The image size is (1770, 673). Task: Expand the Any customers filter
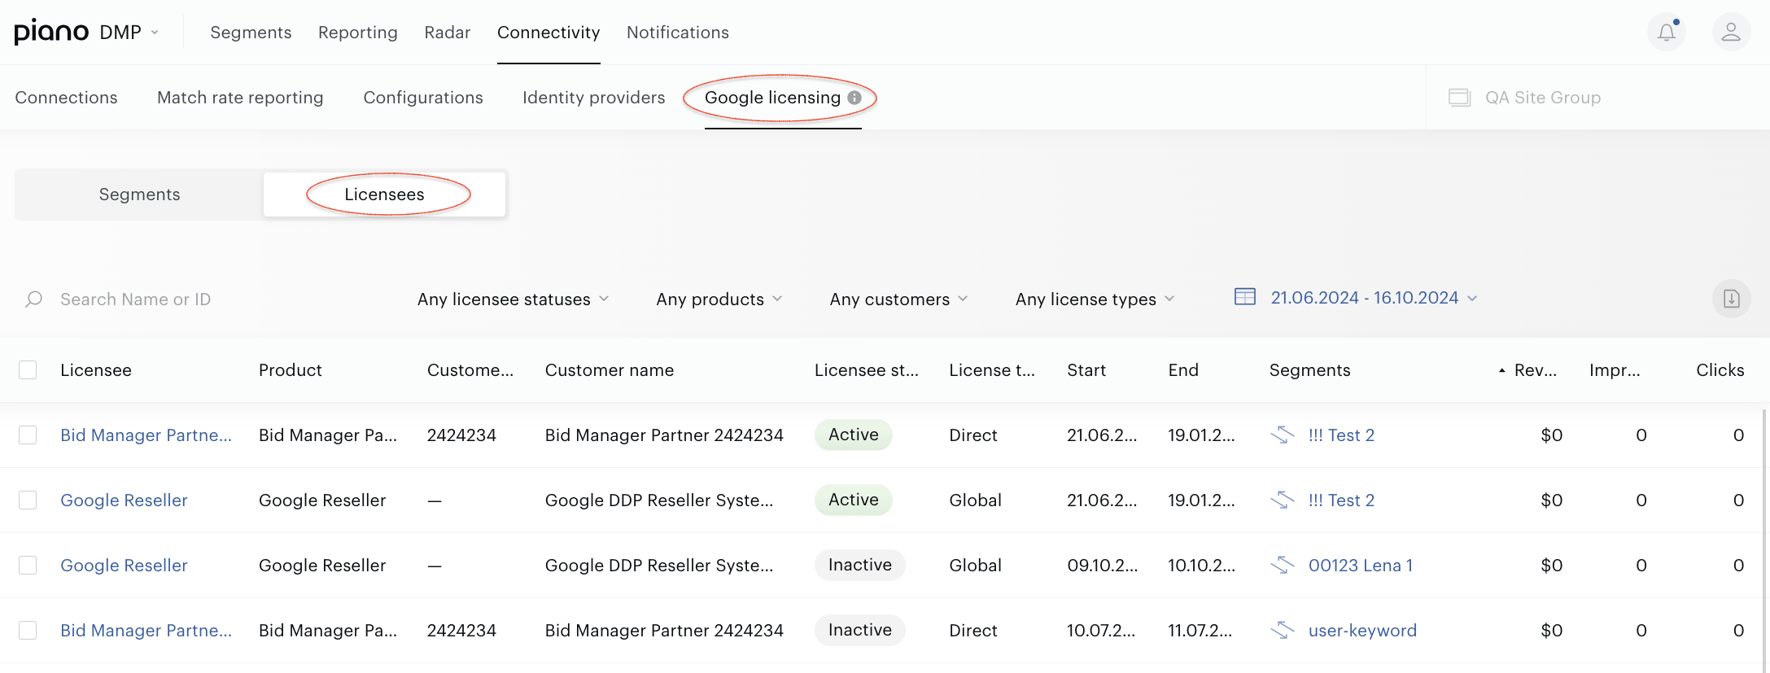pos(899,299)
